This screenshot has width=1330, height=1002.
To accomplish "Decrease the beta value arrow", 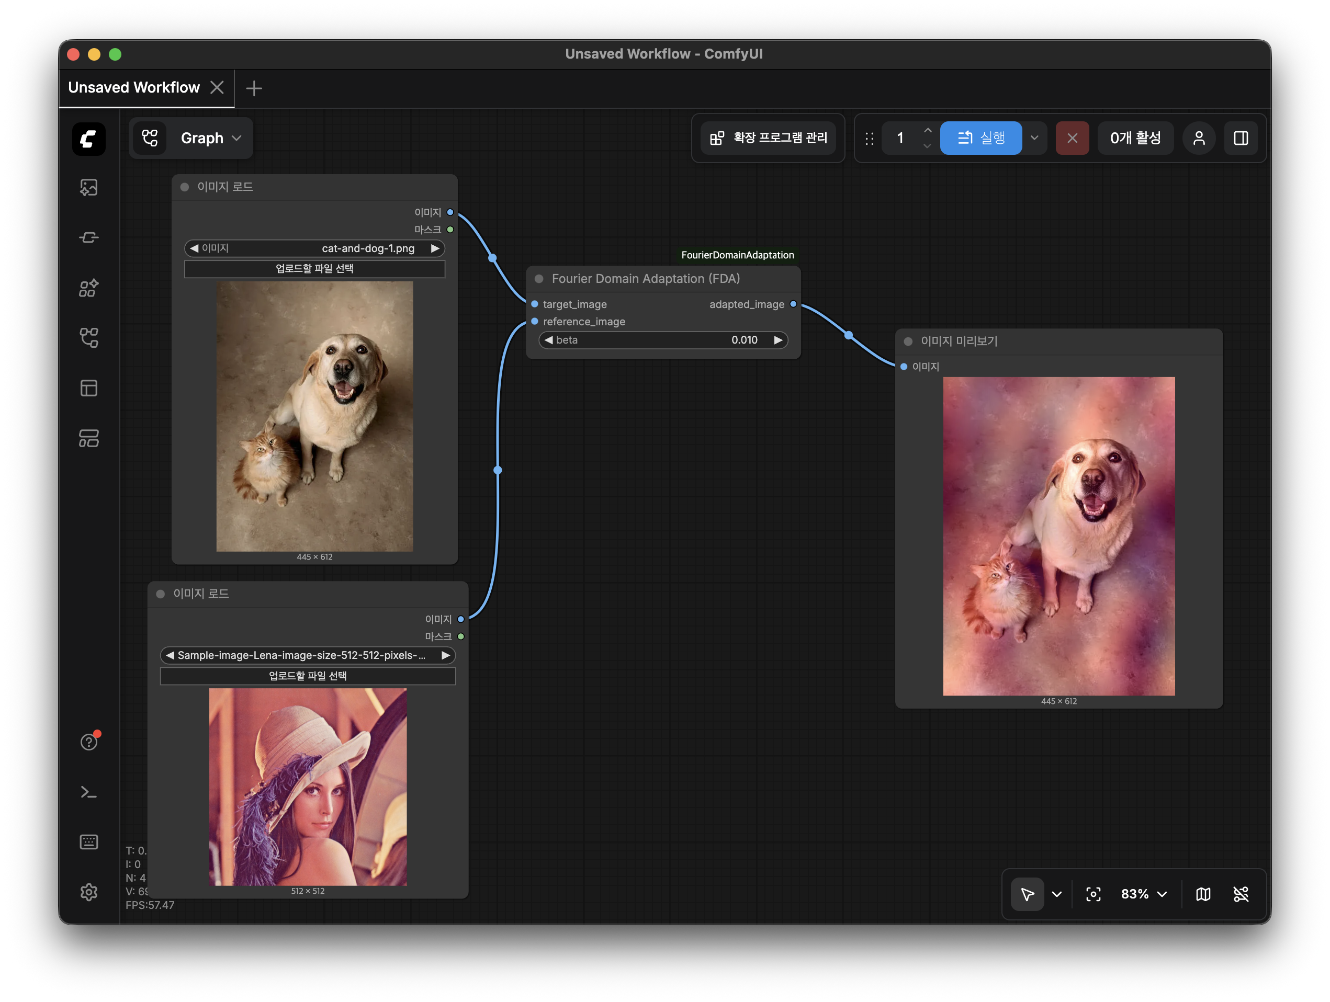I will [x=548, y=339].
